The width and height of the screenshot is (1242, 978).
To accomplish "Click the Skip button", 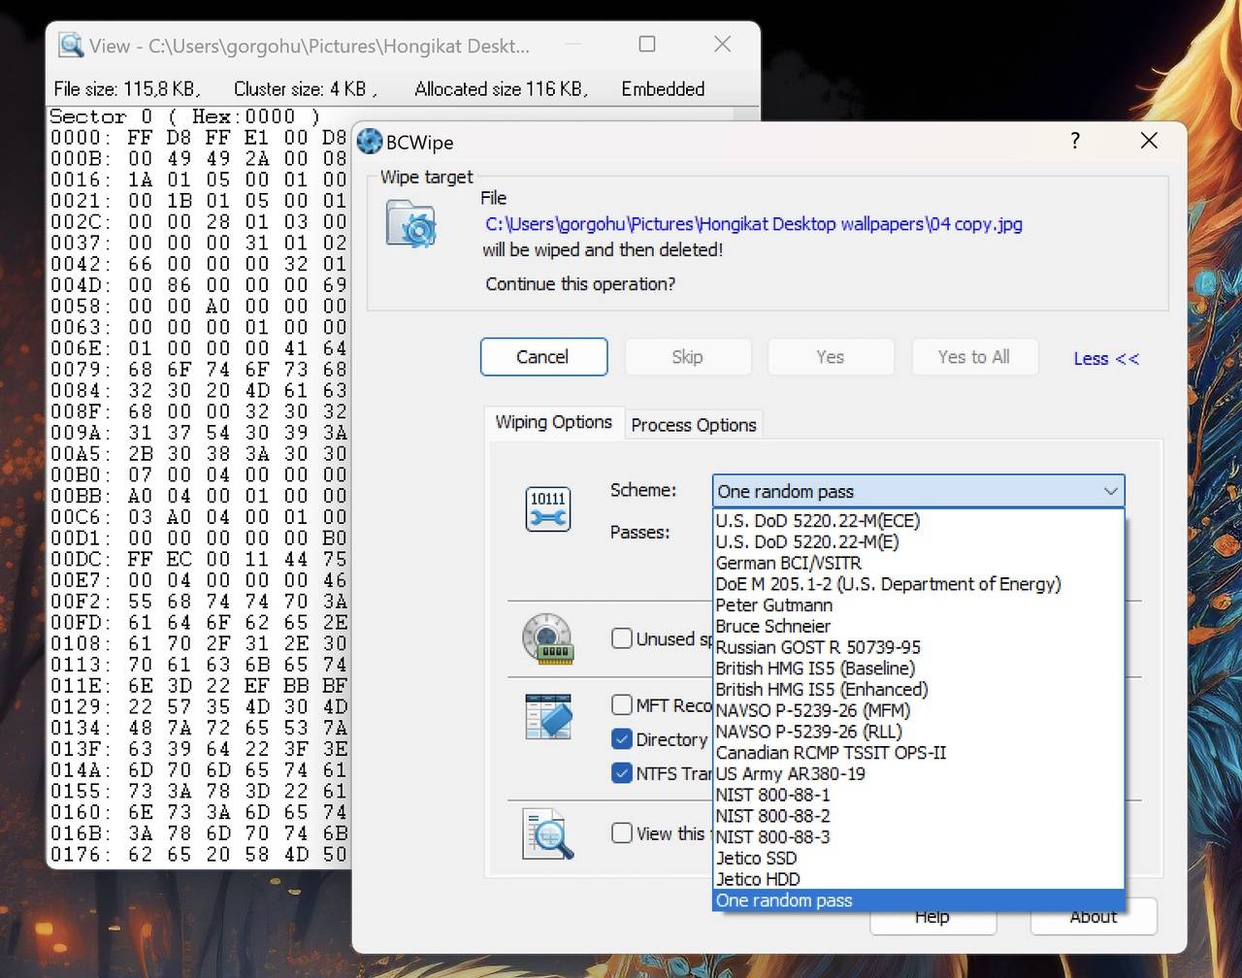I will [688, 357].
